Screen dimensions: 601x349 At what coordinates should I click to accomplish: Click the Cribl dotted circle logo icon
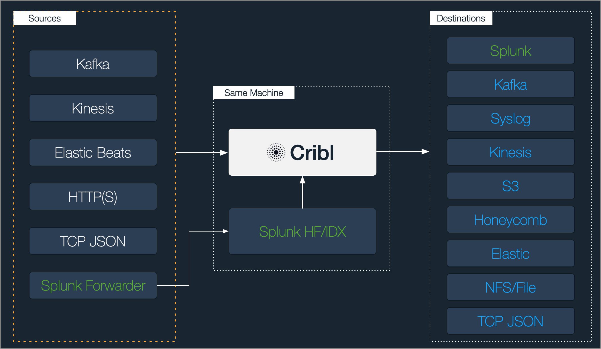click(276, 152)
